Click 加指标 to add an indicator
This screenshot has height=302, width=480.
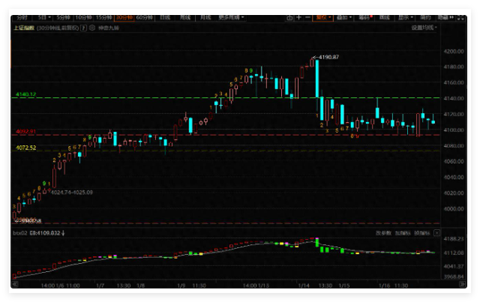(403, 234)
